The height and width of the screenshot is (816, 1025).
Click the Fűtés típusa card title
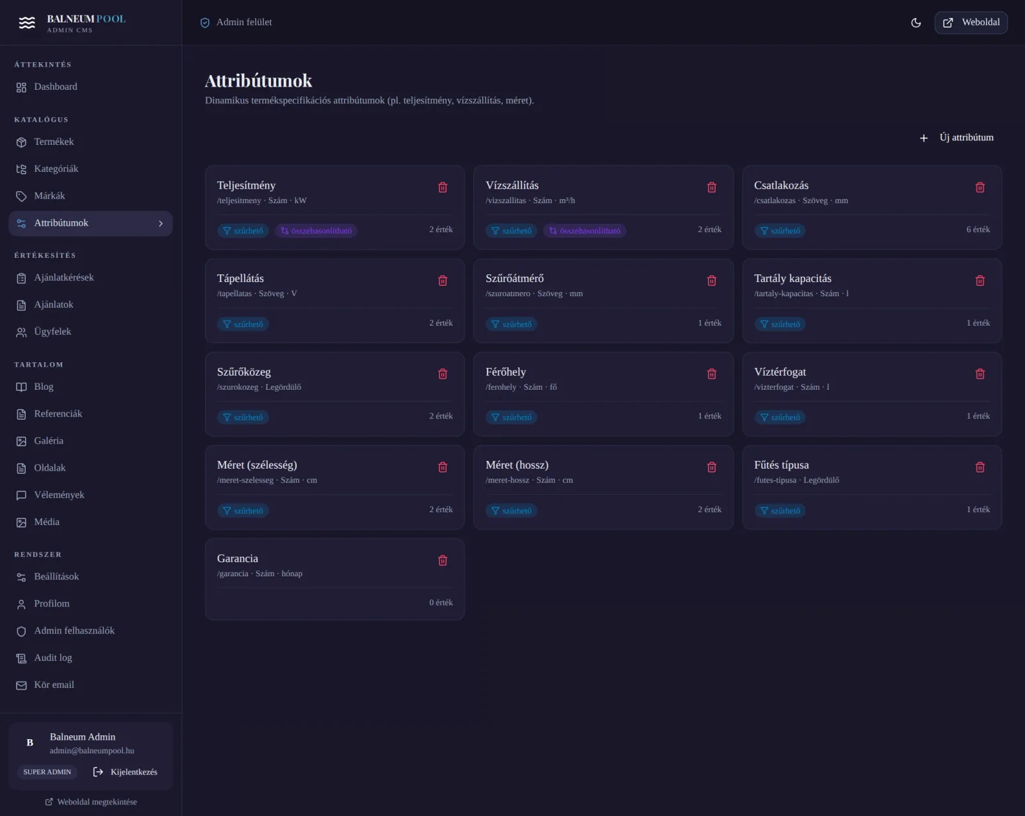pos(781,465)
